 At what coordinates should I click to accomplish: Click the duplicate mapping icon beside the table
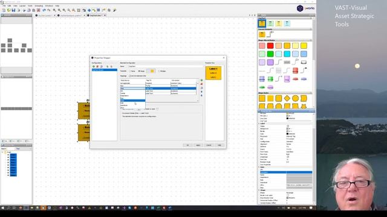pyautogui.click(x=201, y=88)
